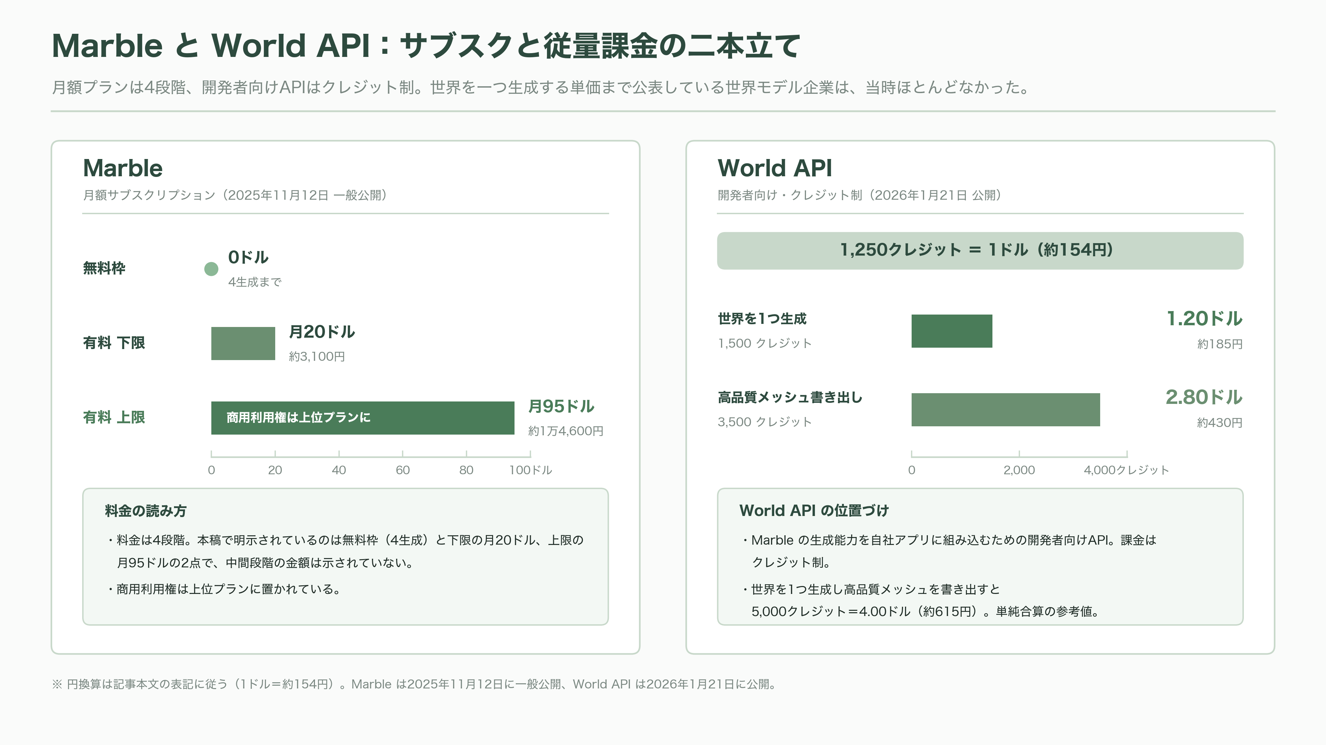The height and width of the screenshot is (745, 1326).
Task: Click the 4,000クレジット axis label
Action: tap(1126, 470)
